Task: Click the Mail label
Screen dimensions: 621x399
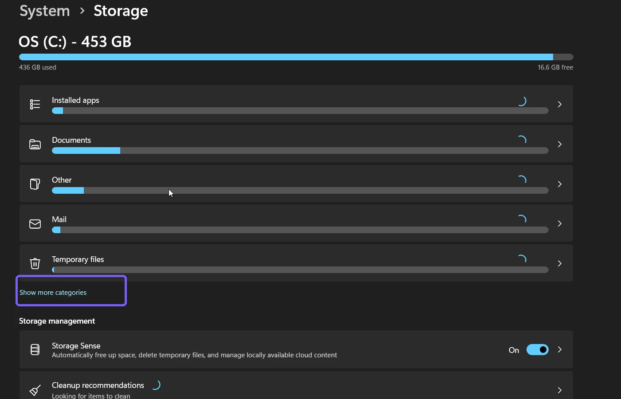Action: pos(59,219)
